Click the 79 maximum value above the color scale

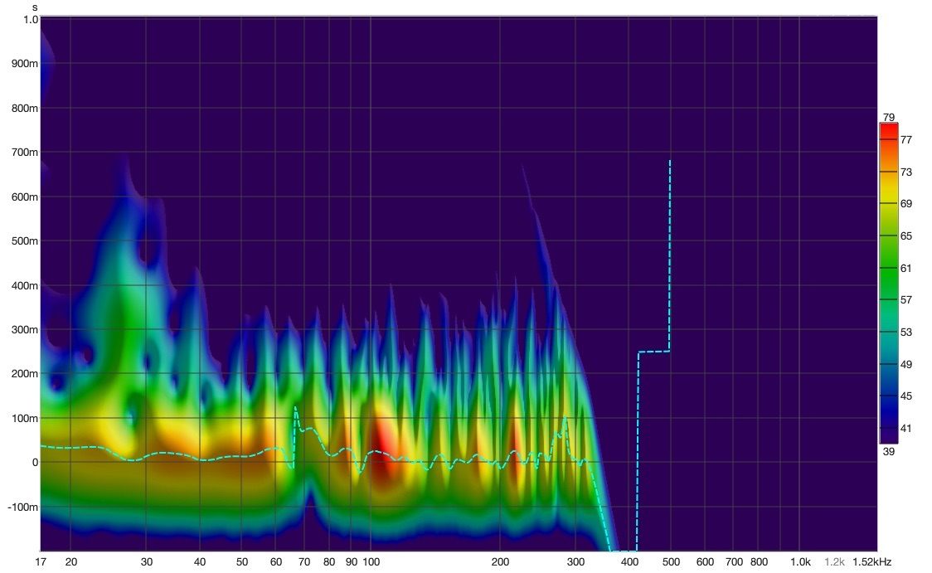click(889, 117)
